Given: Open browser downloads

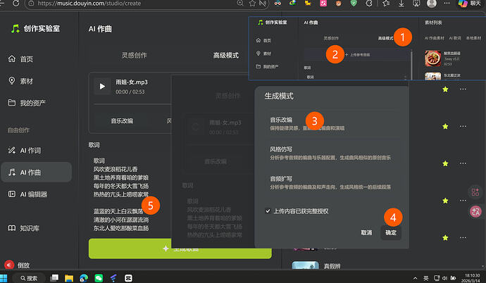Looking at the screenshot, I should point(401,4).
